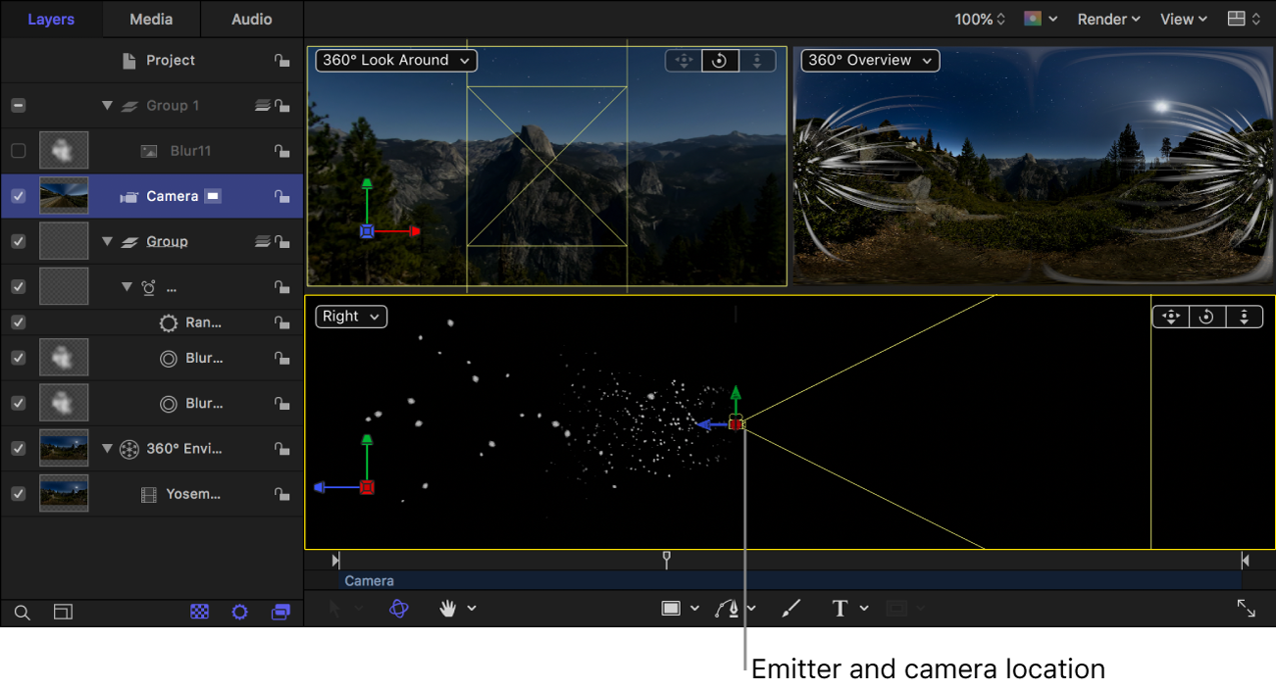Click the orbit camera control in the Right viewport
The height and width of the screenshot is (691, 1276).
[x=1205, y=316]
